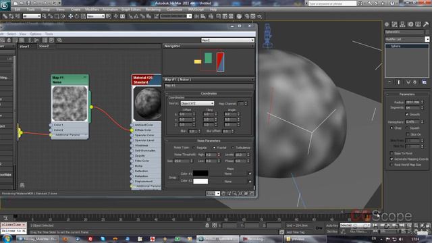Open the Modifier List dropdown
432x243 pixels.
407,39
